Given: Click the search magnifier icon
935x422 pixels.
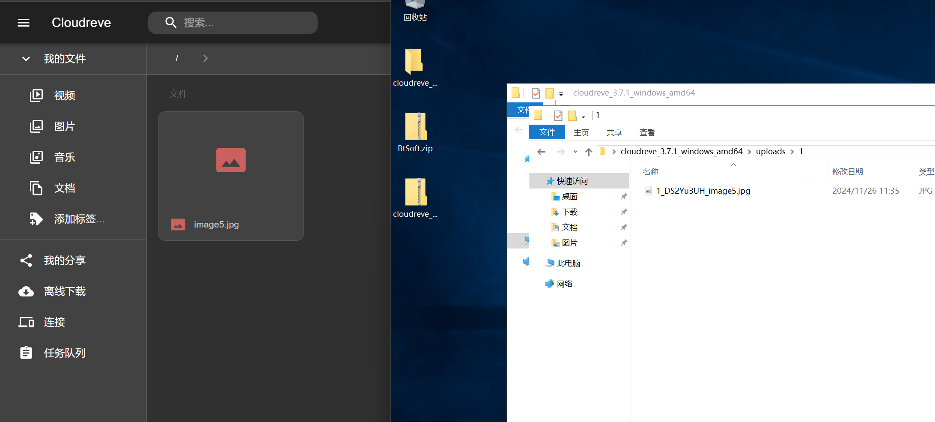Looking at the screenshot, I should [x=171, y=23].
